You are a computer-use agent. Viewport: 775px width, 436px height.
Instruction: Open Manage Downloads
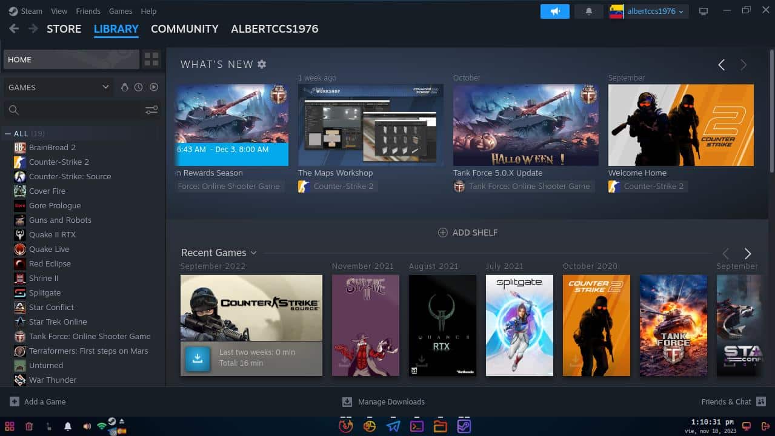tap(384, 401)
